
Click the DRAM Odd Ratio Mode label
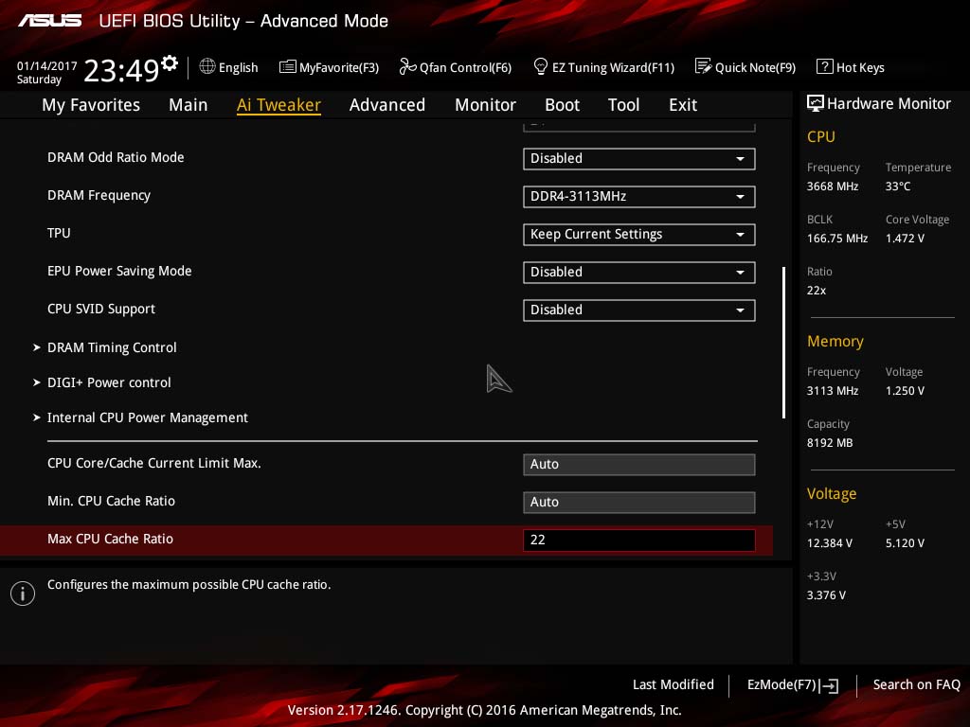116,158
